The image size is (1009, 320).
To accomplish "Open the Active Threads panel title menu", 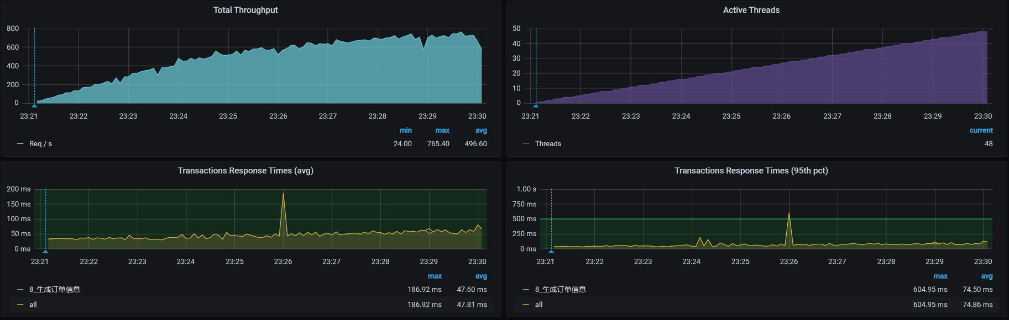I will [751, 10].
